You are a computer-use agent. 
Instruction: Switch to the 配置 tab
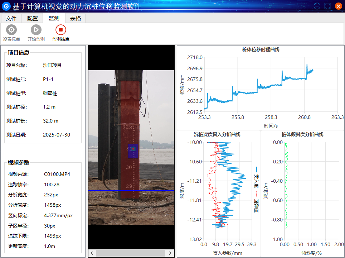tap(33, 19)
